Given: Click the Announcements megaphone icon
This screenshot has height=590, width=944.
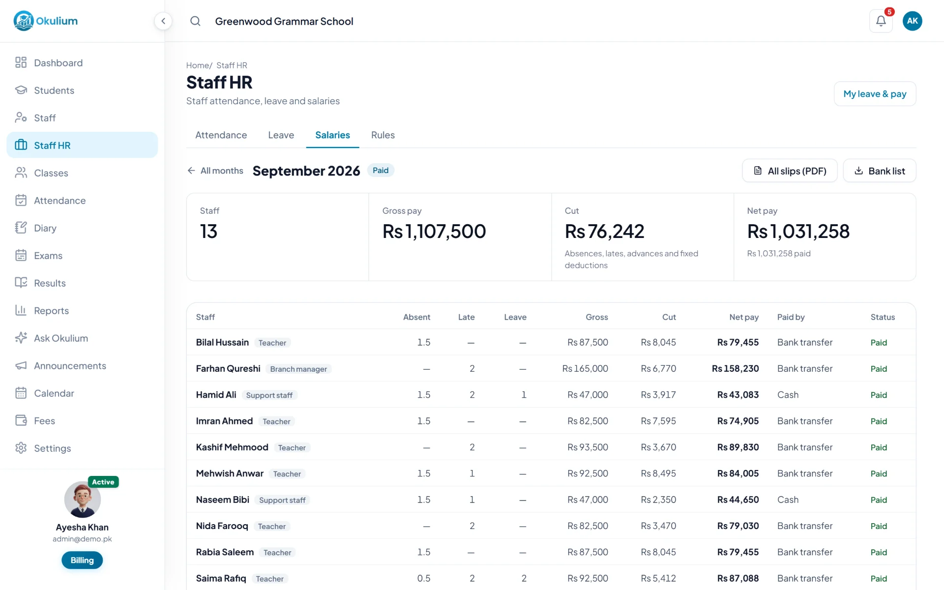Looking at the screenshot, I should [x=21, y=365].
